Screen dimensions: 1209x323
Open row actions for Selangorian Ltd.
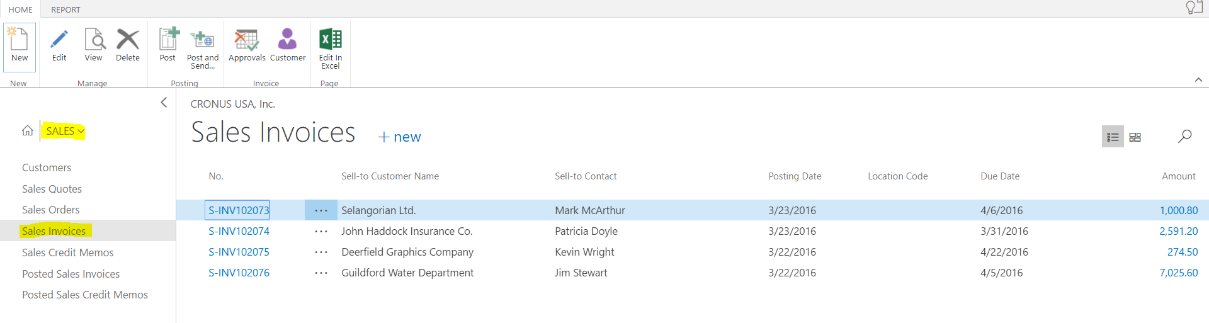point(321,210)
